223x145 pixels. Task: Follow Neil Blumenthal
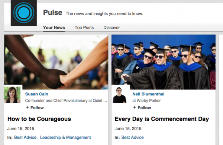tap(142, 108)
